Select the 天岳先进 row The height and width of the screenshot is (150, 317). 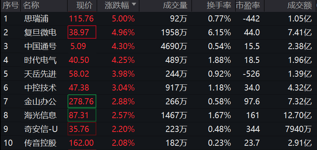[158, 74]
